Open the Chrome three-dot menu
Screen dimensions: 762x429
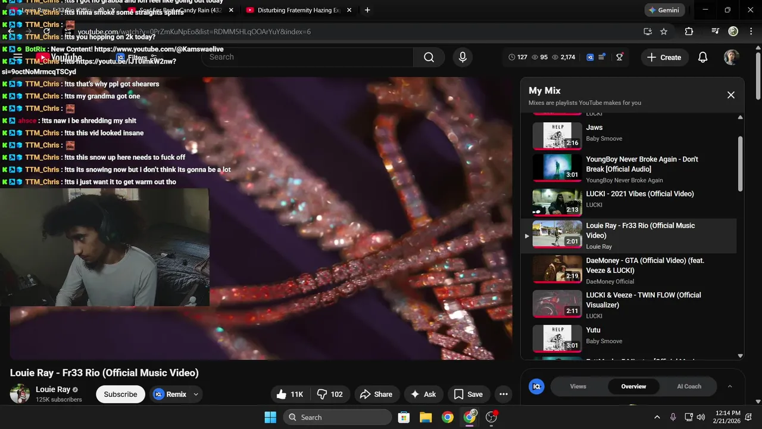pyautogui.click(x=750, y=32)
